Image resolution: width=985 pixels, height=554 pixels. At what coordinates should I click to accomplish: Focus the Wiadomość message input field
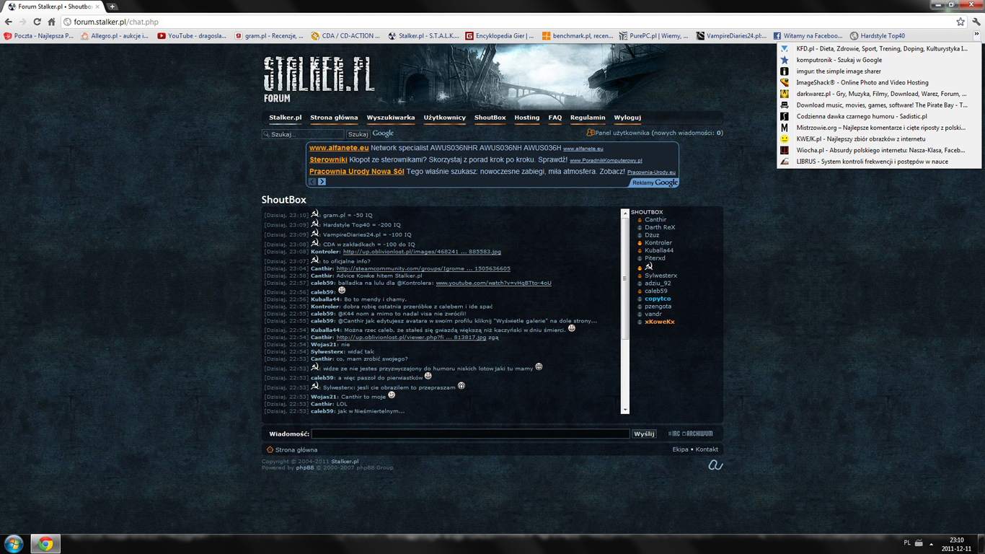470,434
